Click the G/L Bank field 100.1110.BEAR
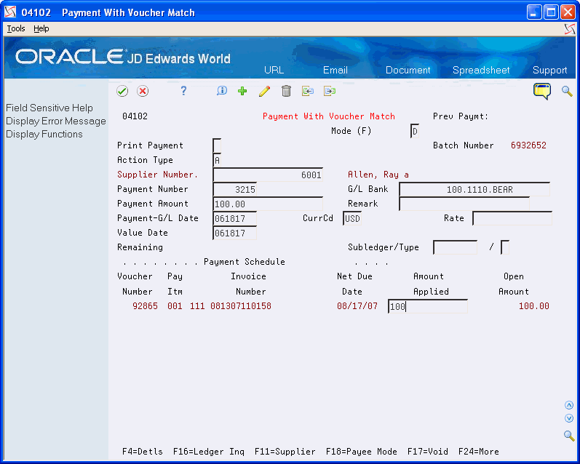This screenshot has width=580, height=464. coord(474,189)
